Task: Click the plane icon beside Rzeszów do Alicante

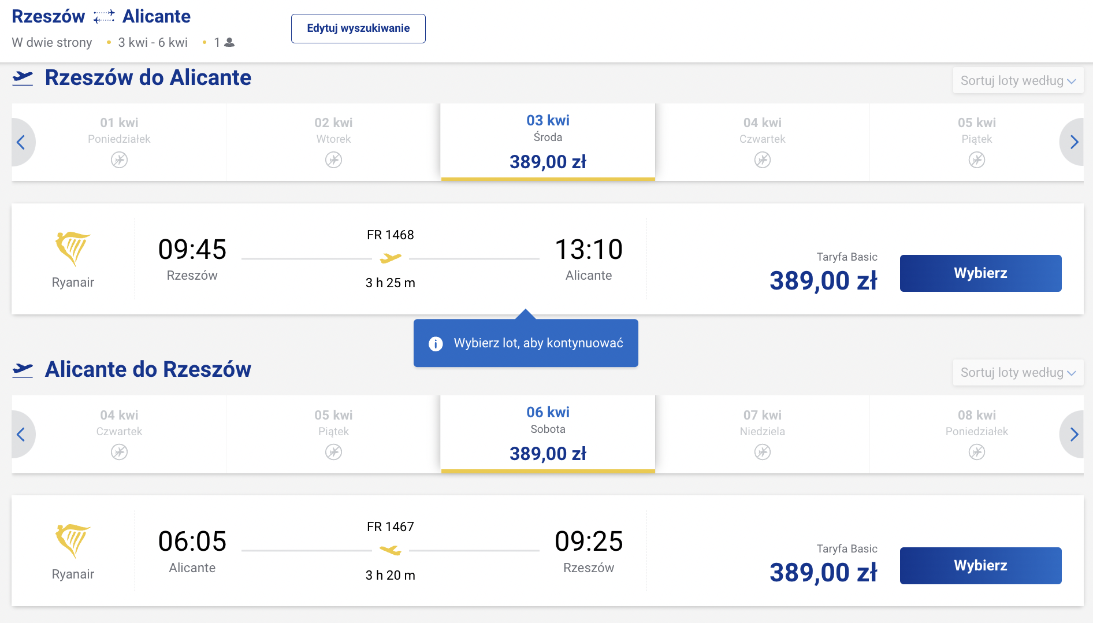Action: coord(23,78)
